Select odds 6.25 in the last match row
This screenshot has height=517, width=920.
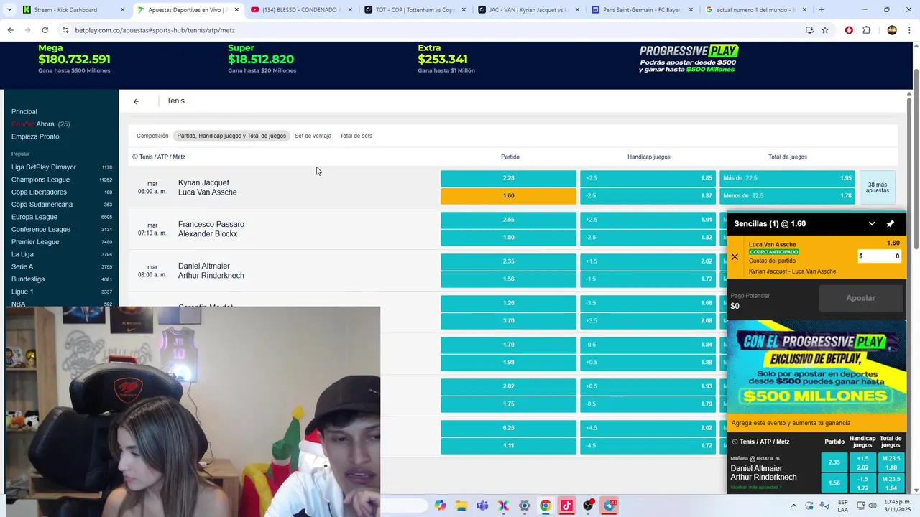coord(508,428)
